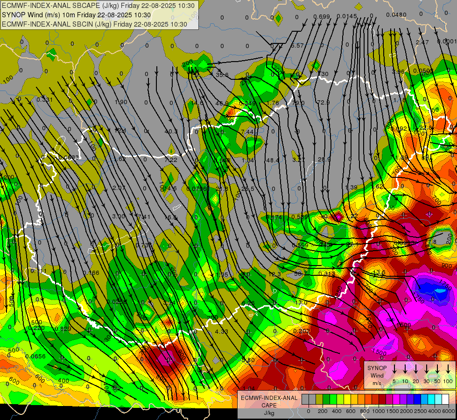Click the wind legend arrow above 10
The height and width of the screenshot is (420, 457).
click(405, 369)
